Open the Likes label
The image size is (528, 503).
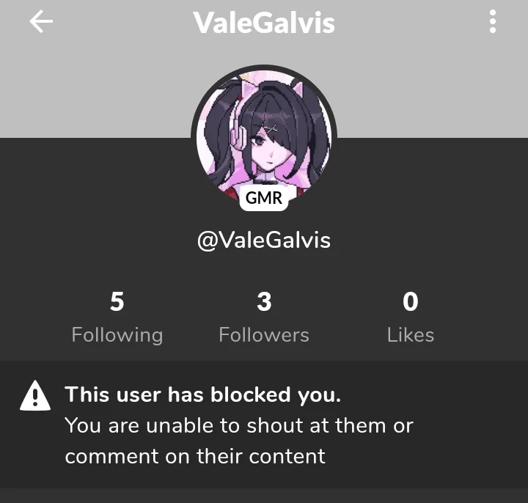pyautogui.click(x=411, y=335)
